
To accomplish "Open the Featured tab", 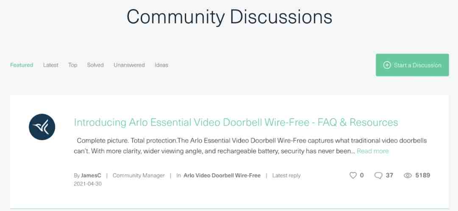I will (22, 65).
